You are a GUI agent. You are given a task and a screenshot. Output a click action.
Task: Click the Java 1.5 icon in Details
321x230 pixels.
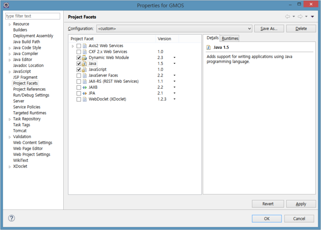pyautogui.click(x=208, y=48)
